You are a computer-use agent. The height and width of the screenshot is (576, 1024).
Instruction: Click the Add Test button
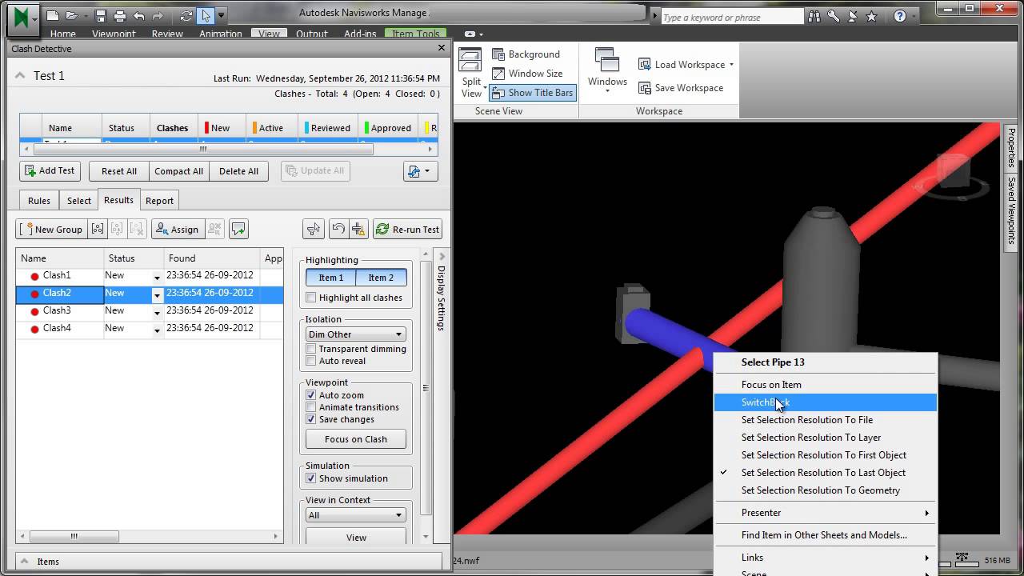[50, 170]
